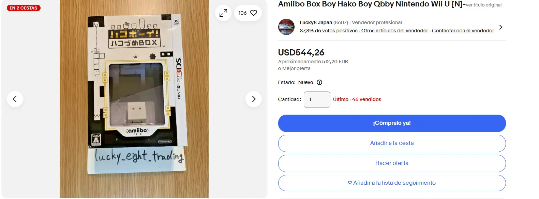Click Contactar con el vendedor link
This screenshot has width=539, height=199.
tap(463, 31)
